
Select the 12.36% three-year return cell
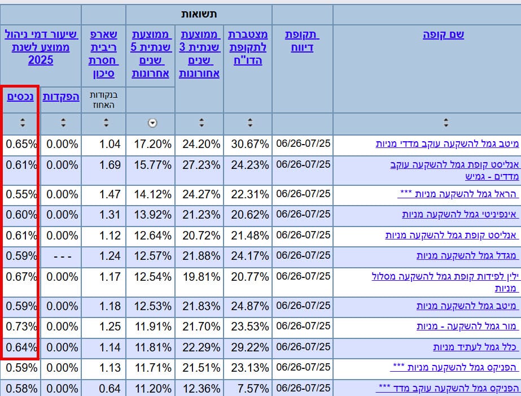click(199, 388)
